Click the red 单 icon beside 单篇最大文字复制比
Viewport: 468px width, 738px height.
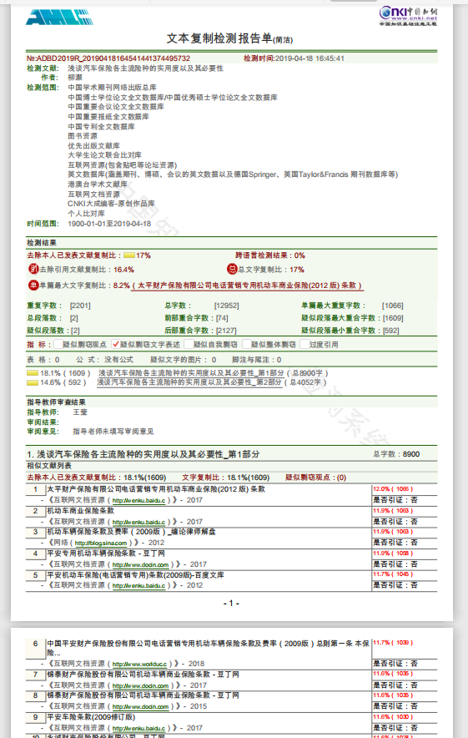point(33,286)
